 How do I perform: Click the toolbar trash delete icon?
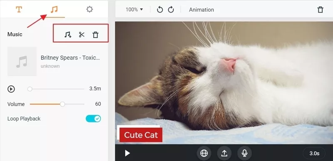pos(320,10)
